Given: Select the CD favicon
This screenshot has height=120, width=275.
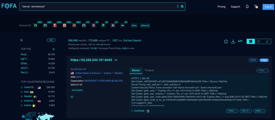Looking at the screenshot, I should pos(74,25).
